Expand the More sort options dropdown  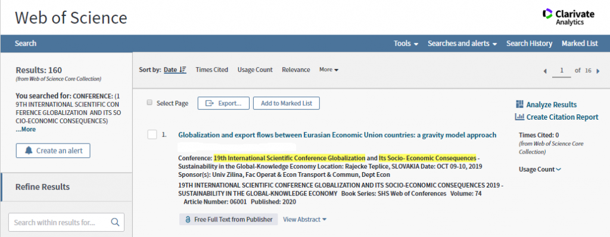pyautogui.click(x=329, y=70)
